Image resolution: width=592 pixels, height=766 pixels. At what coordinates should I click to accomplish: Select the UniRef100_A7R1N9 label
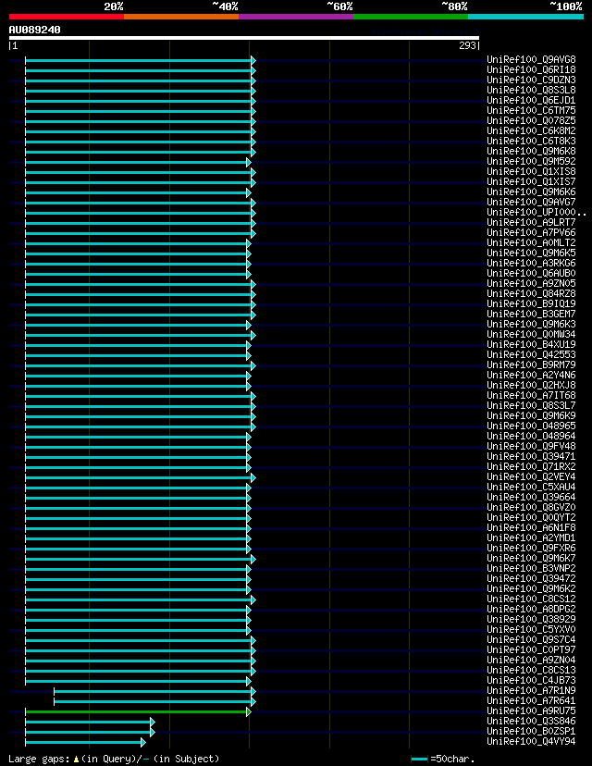(532, 690)
